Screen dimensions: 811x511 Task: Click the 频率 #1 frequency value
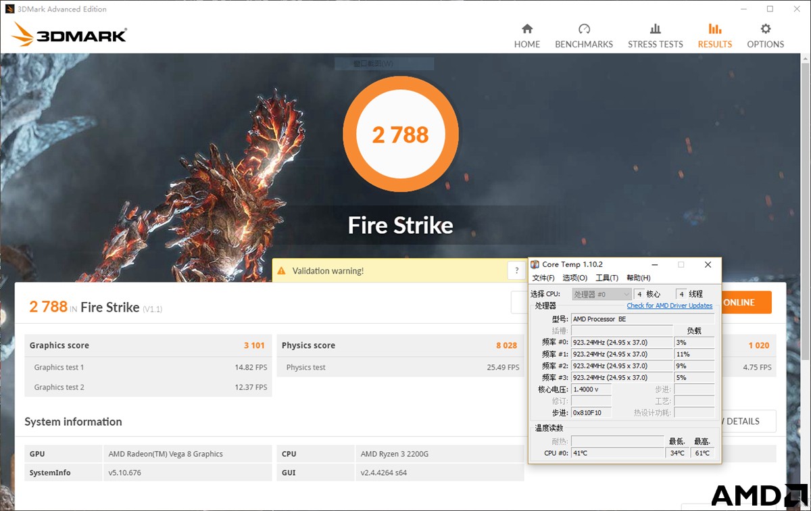click(622, 354)
